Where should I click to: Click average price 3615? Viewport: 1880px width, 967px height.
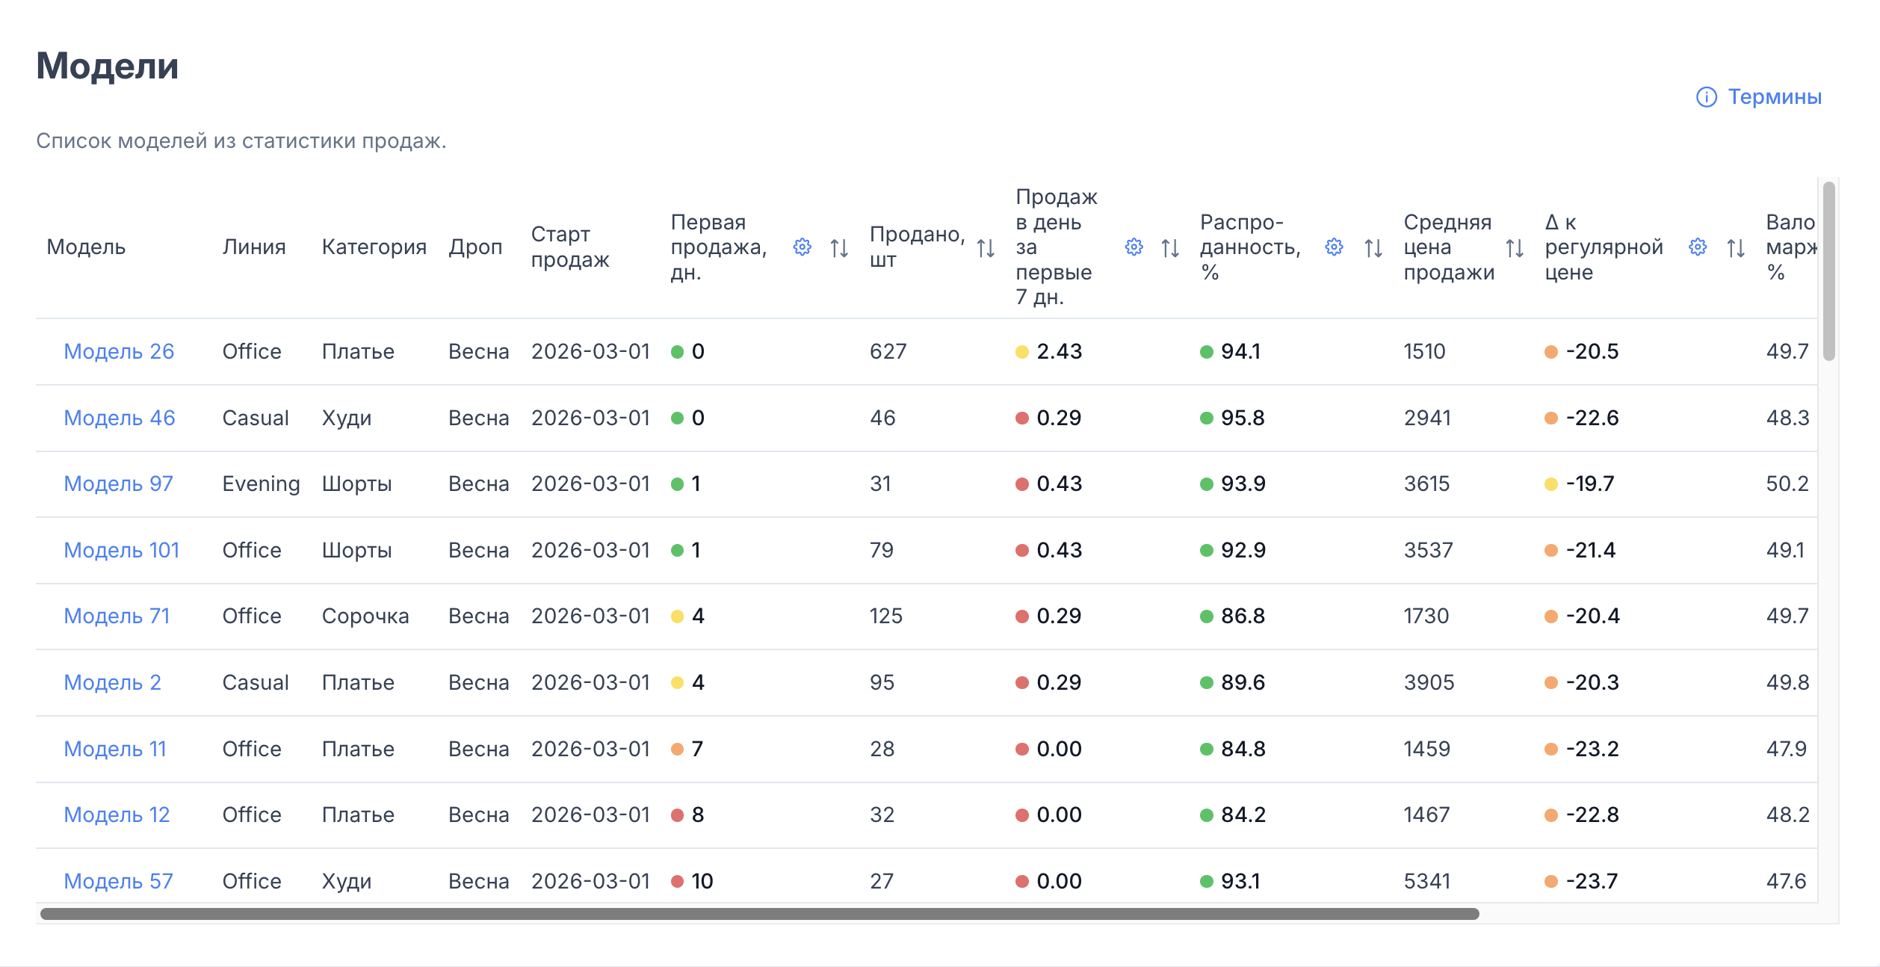click(x=1426, y=483)
